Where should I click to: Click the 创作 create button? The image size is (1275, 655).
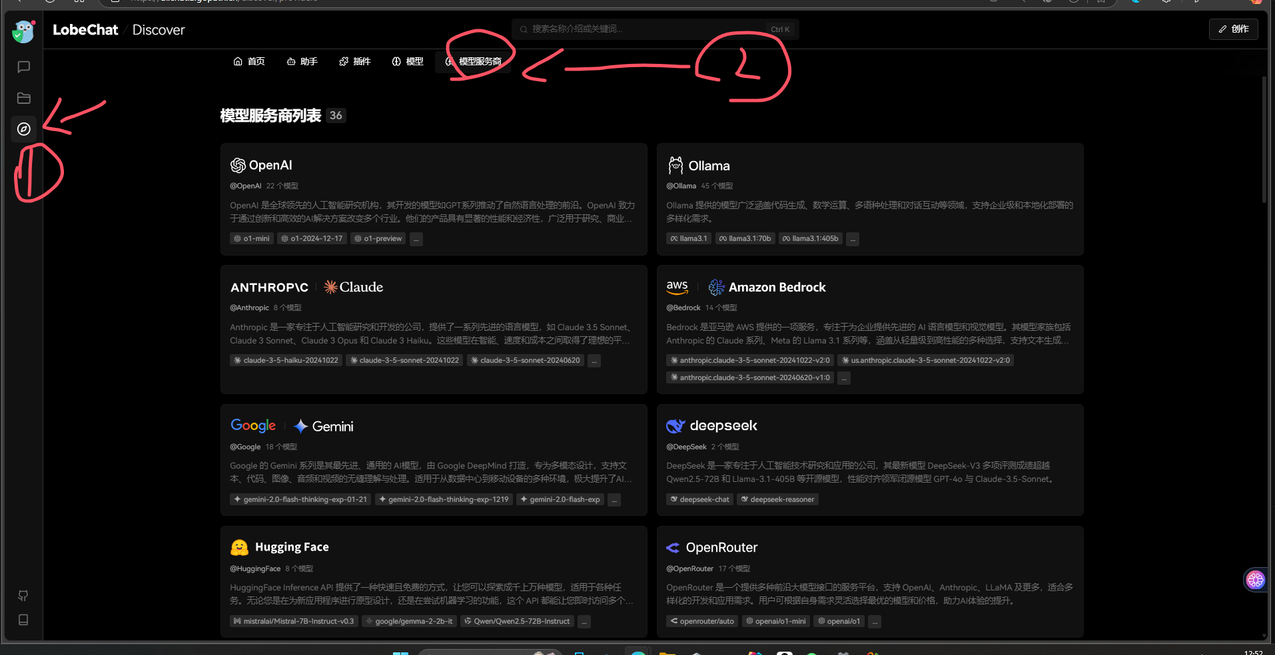[x=1234, y=29]
